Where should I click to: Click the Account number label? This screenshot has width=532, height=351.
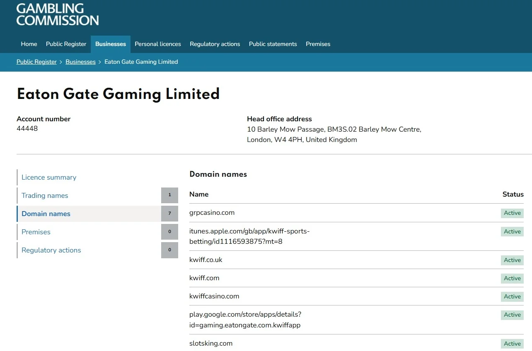(x=44, y=119)
